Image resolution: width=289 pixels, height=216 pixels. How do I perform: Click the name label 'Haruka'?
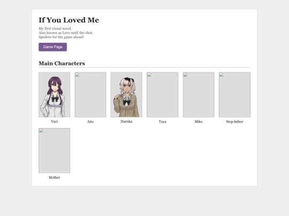[126, 122]
